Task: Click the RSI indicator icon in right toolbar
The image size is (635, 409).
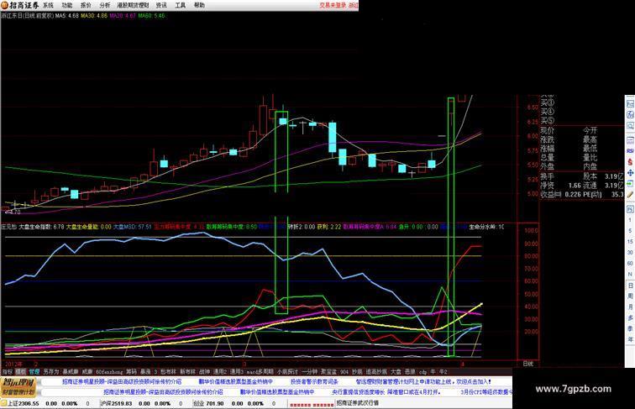Action: coord(631,150)
